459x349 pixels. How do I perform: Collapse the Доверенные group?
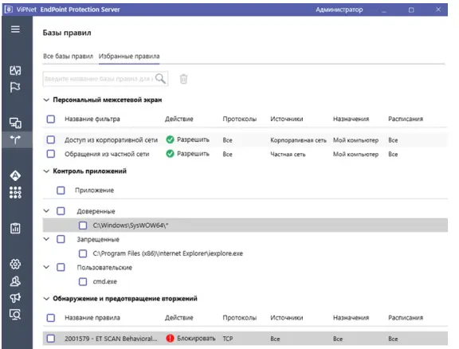tap(46, 211)
